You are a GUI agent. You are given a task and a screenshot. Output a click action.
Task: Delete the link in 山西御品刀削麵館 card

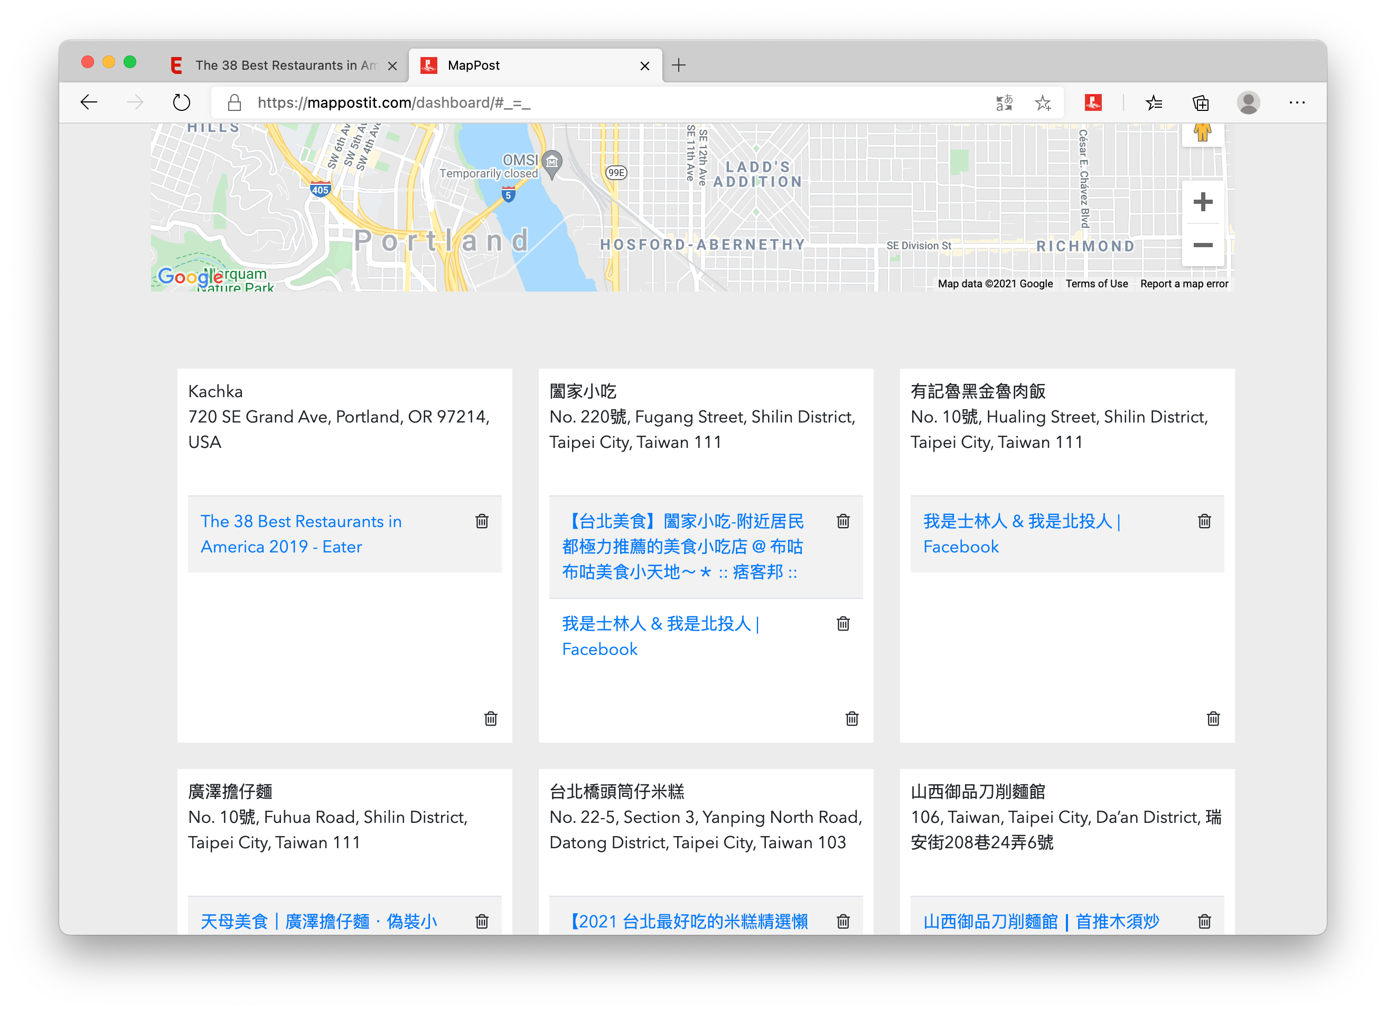(x=1204, y=921)
